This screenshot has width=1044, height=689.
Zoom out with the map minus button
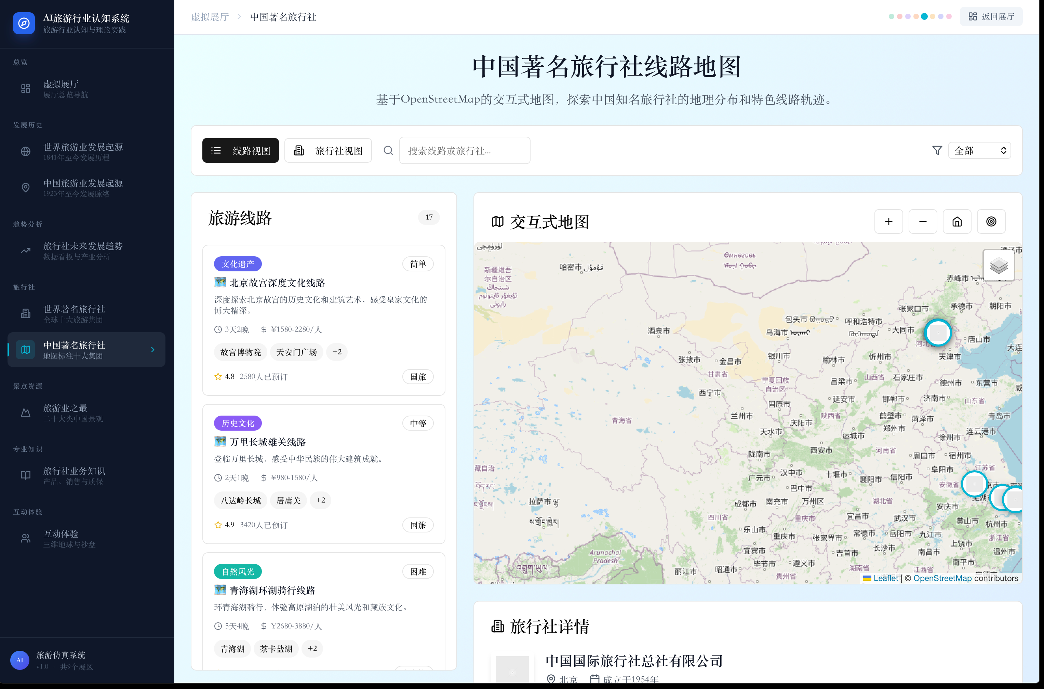pos(923,221)
